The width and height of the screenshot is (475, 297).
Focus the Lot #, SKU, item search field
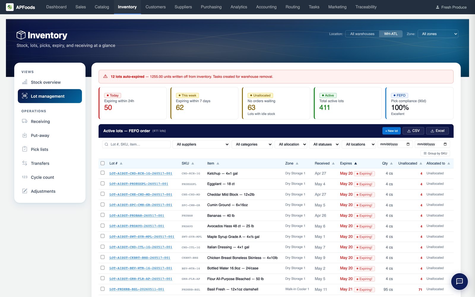(137, 144)
